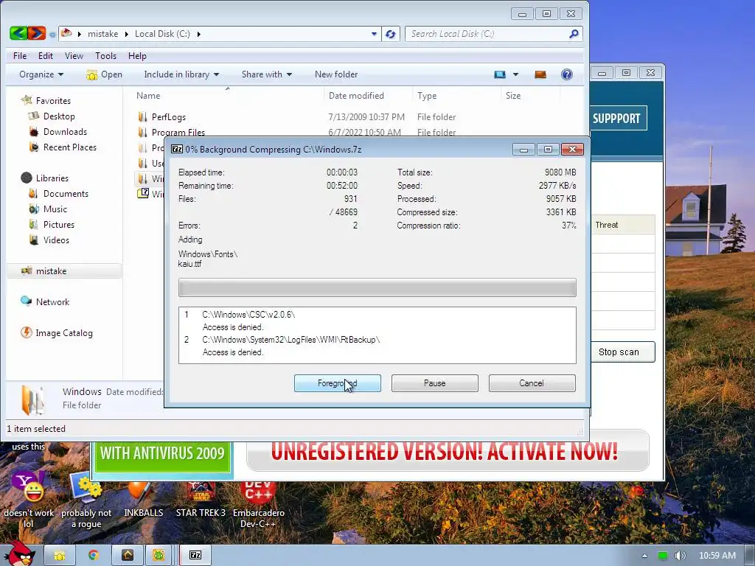
Task: Click the Image Catalog icon
Action: pyautogui.click(x=26, y=332)
